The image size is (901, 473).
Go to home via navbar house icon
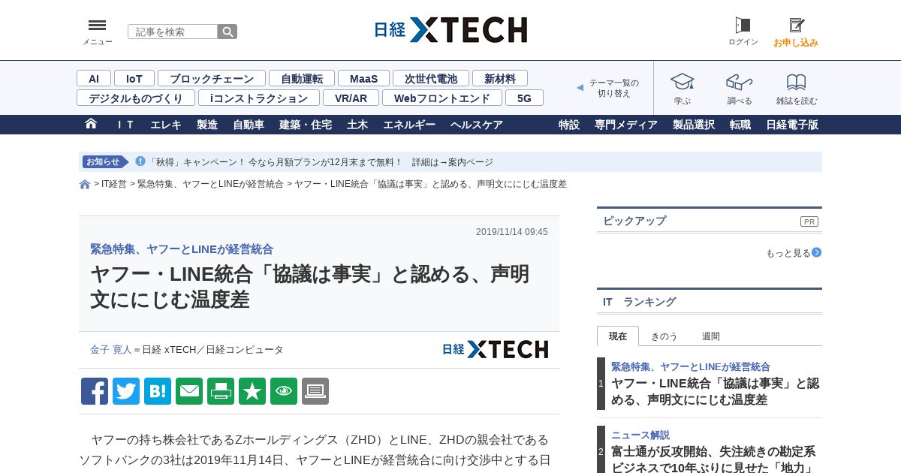coord(91,124)
